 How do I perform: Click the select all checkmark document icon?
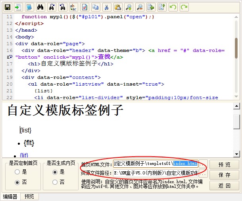point(85,7)
